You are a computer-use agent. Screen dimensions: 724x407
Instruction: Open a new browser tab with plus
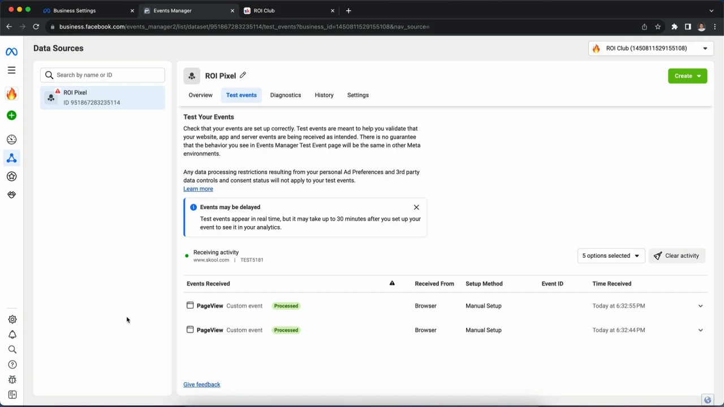point(348,11)
